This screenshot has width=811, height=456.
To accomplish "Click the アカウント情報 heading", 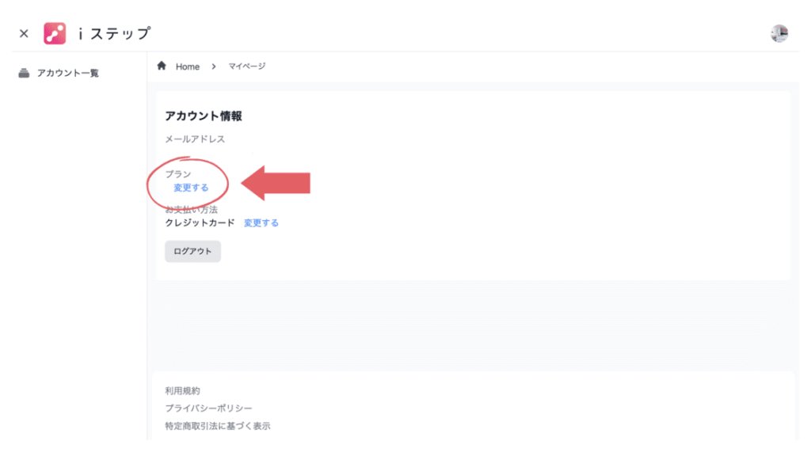I will (x=204, y=116).
